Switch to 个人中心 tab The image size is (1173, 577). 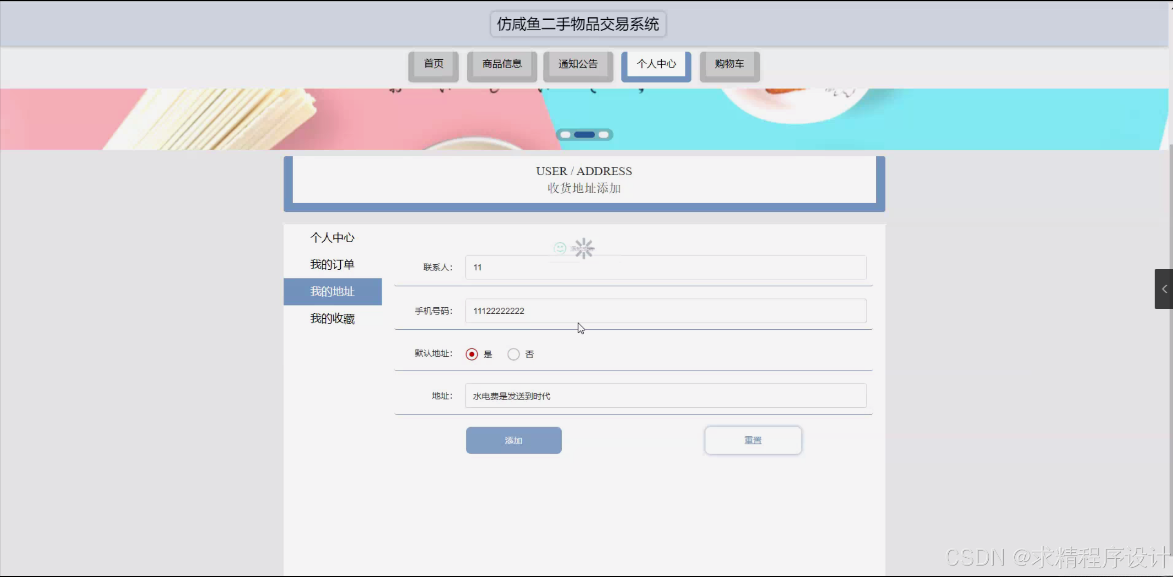click(x=656, y=64)
